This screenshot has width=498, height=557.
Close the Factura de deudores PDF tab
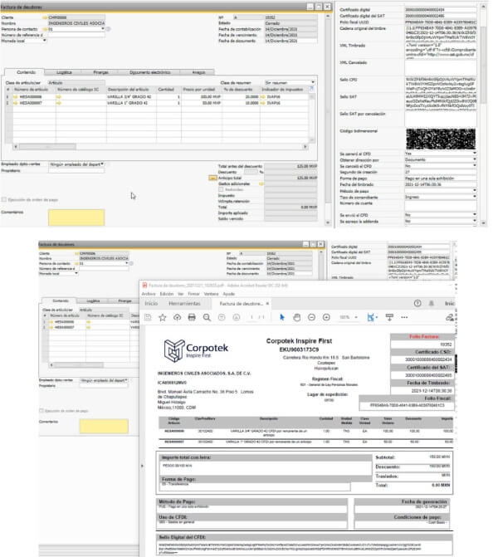click(267, 303)
